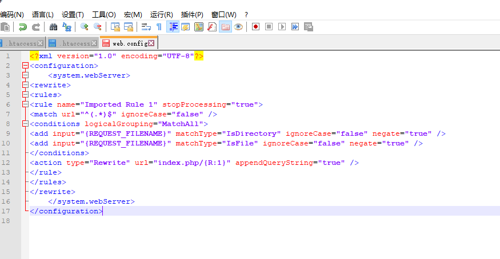
Task: Click the Paste toolbar icon
Action: [5, 27]
